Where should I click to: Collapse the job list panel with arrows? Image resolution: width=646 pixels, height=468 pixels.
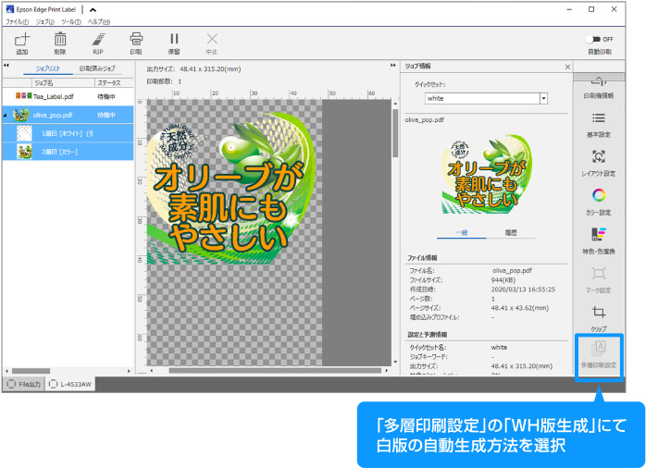(6, 68)
